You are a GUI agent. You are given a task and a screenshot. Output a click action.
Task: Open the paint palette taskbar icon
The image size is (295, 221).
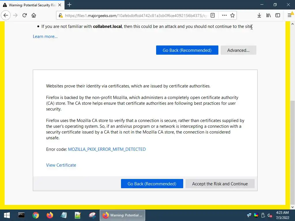tap(92, 215)
